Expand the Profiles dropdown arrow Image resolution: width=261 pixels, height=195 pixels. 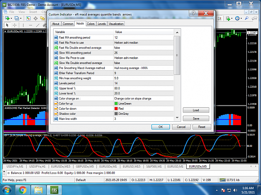point(20,18)
